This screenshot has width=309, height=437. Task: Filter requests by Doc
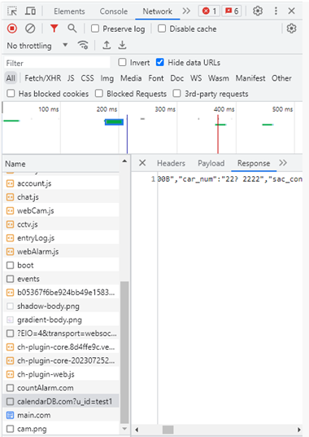pos(177,78)
